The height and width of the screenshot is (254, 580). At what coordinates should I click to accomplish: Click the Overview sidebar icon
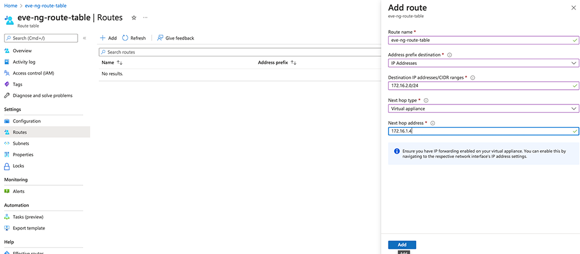coord(6,51)
